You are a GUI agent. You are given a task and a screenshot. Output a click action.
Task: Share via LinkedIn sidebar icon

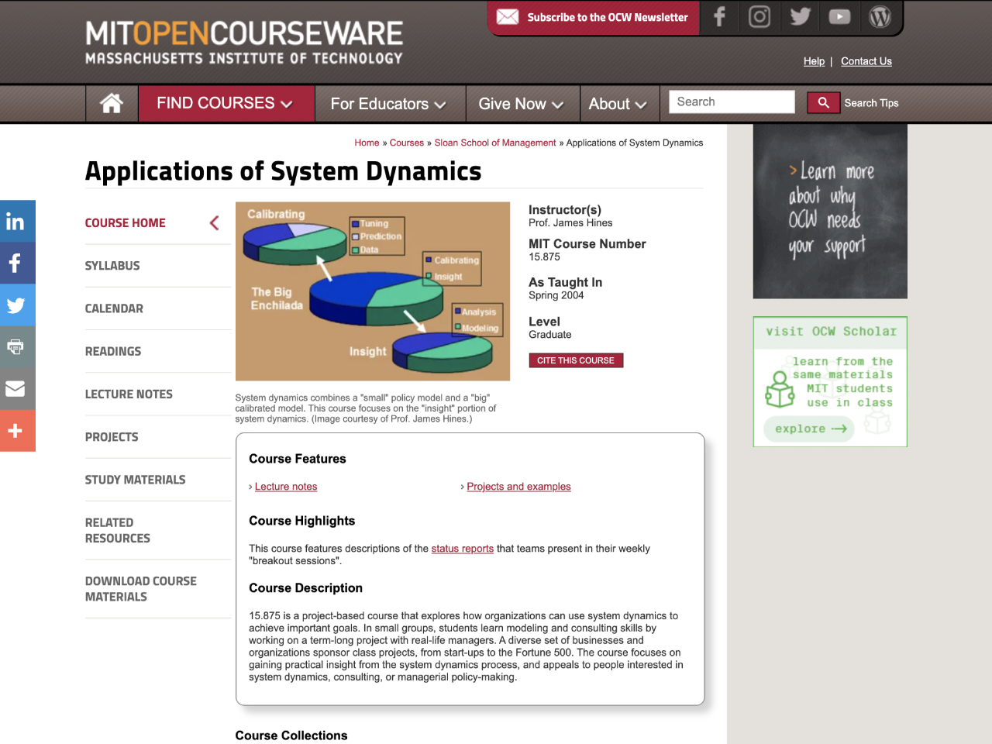17,221
